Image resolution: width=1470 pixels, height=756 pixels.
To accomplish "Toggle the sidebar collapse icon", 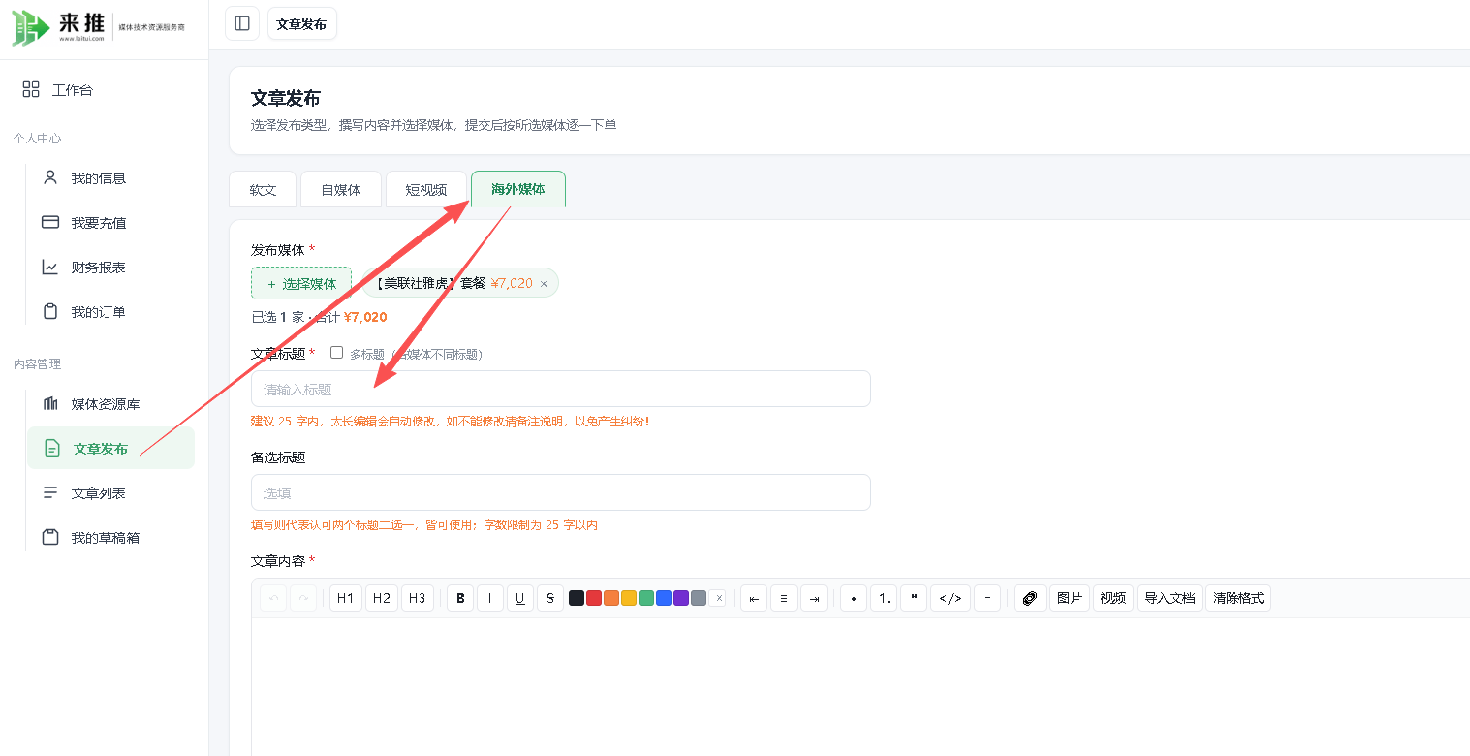I will pos(242,23).
